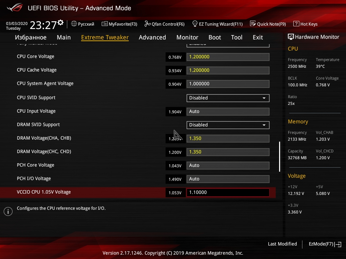The image size is (346, 259).
Task: Edit VCCIO CPU 1.05V Voltage field
Action: point(228,193)
